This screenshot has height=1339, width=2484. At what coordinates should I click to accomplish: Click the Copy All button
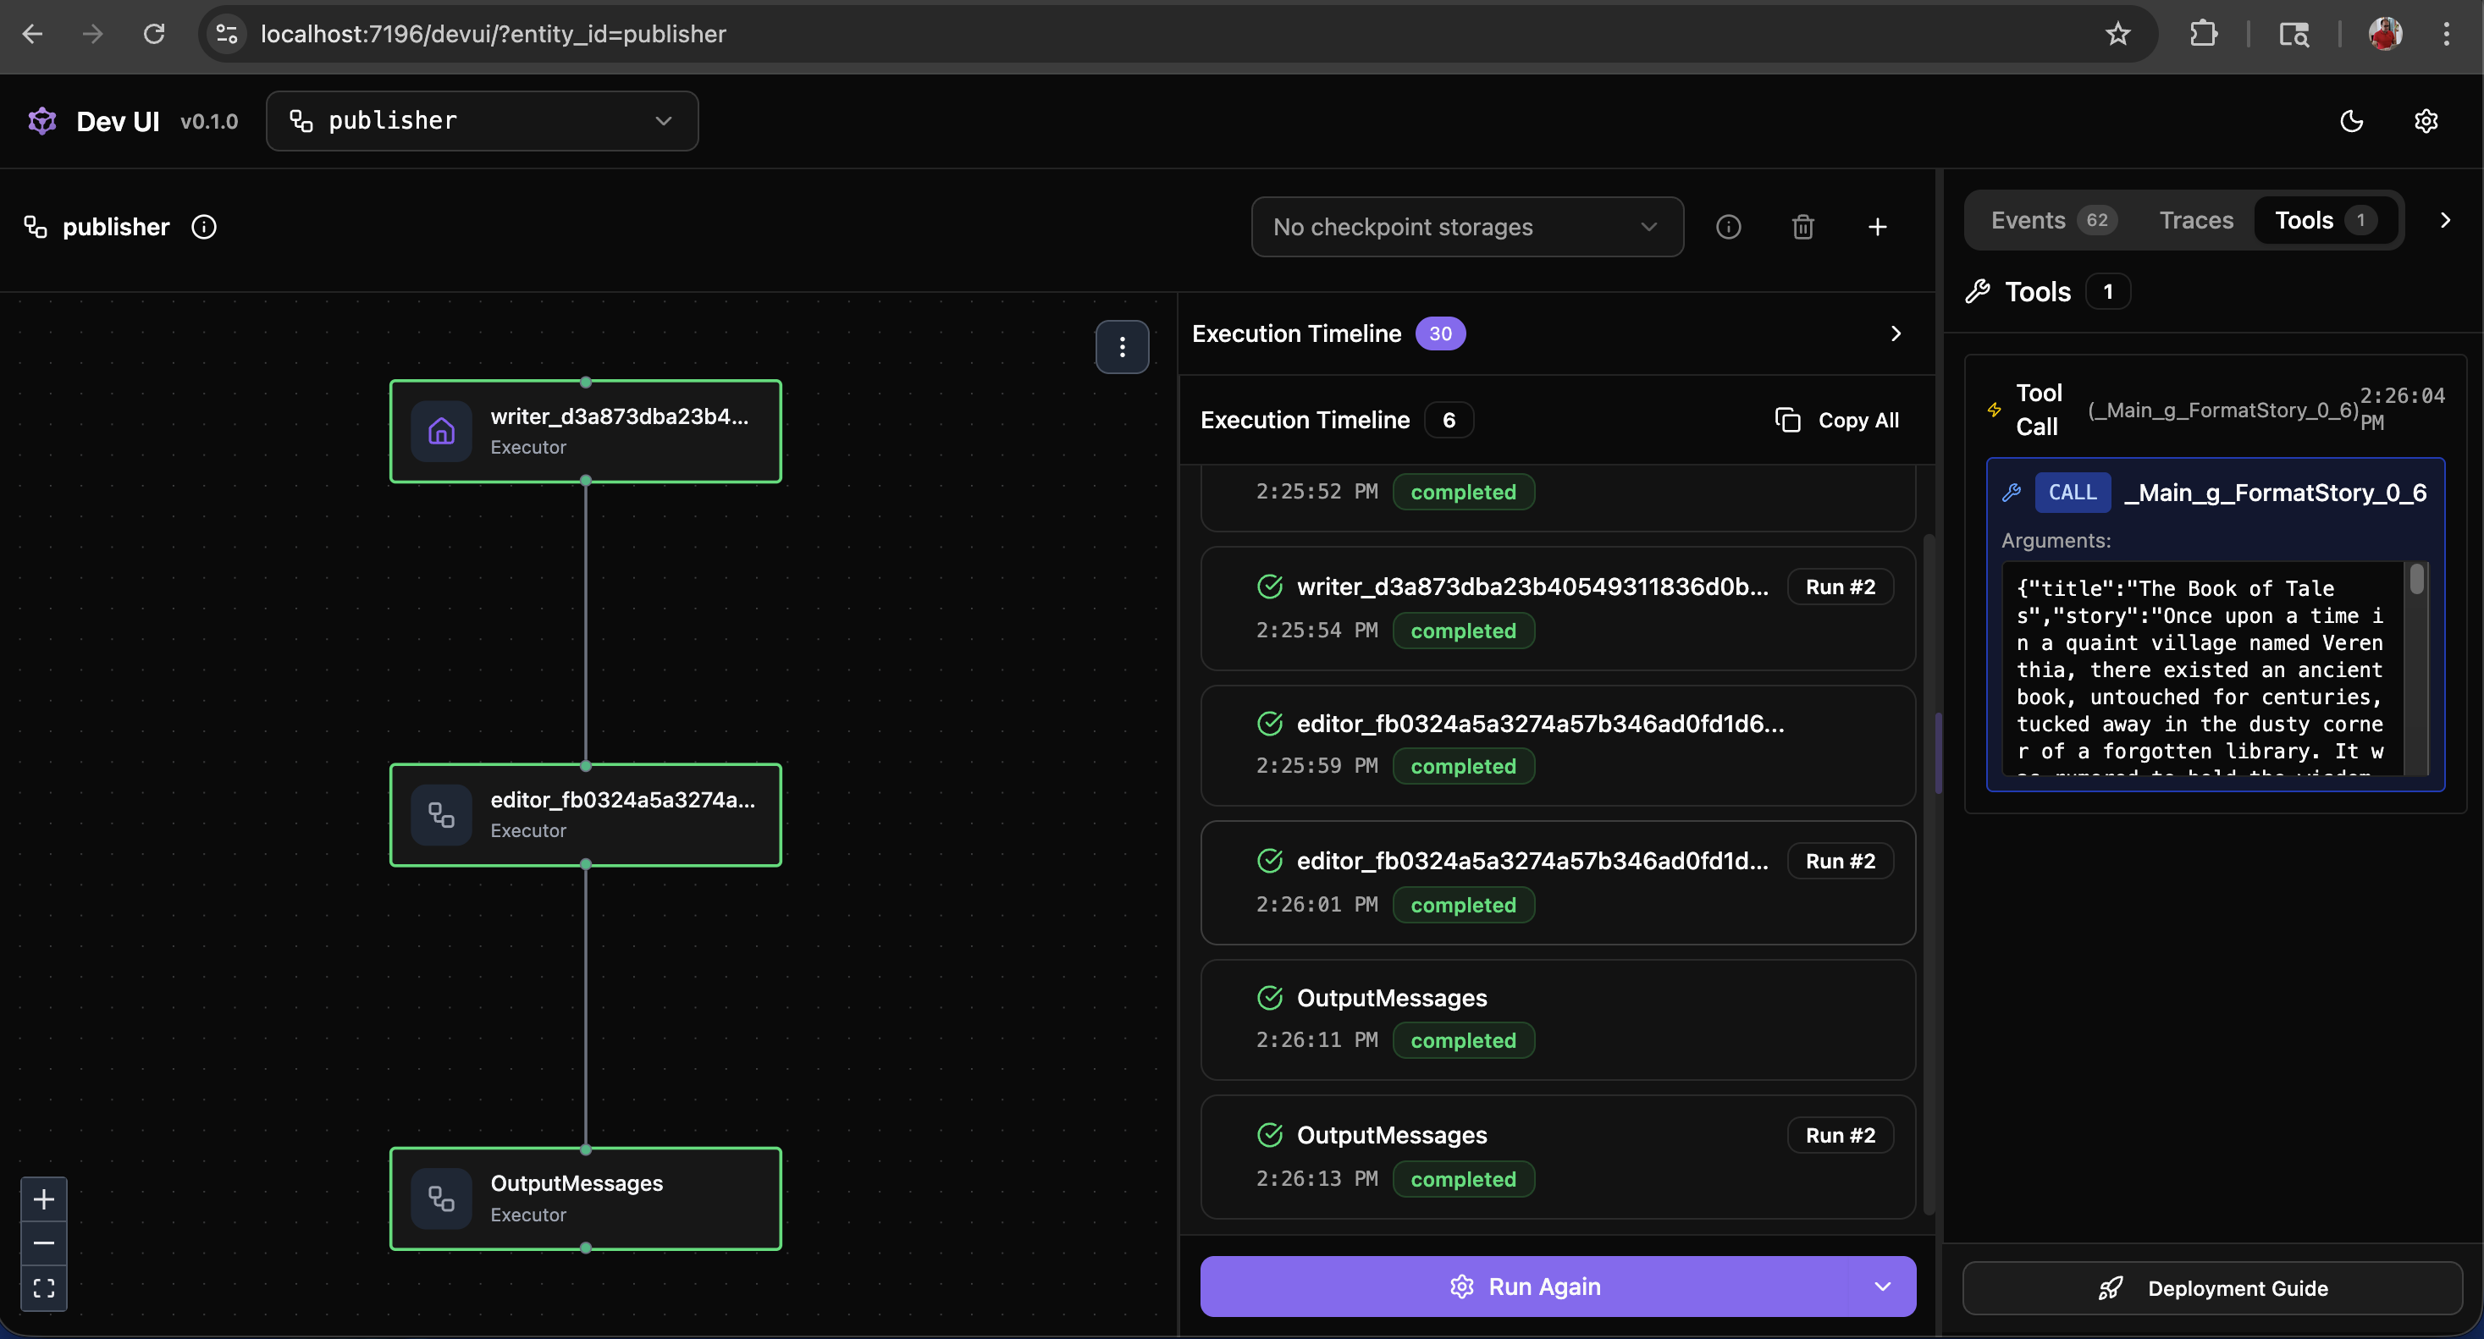1837,421
